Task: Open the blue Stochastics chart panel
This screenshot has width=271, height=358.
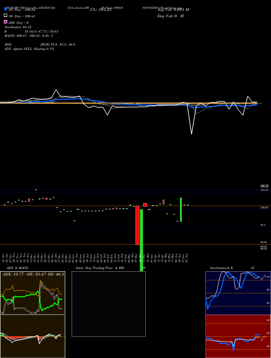Action: click(x=238, y=293)
